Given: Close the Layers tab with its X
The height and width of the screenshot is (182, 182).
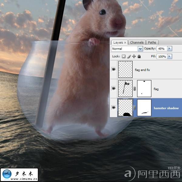Looking at the screenshot, I should click(x=125, y=42).
